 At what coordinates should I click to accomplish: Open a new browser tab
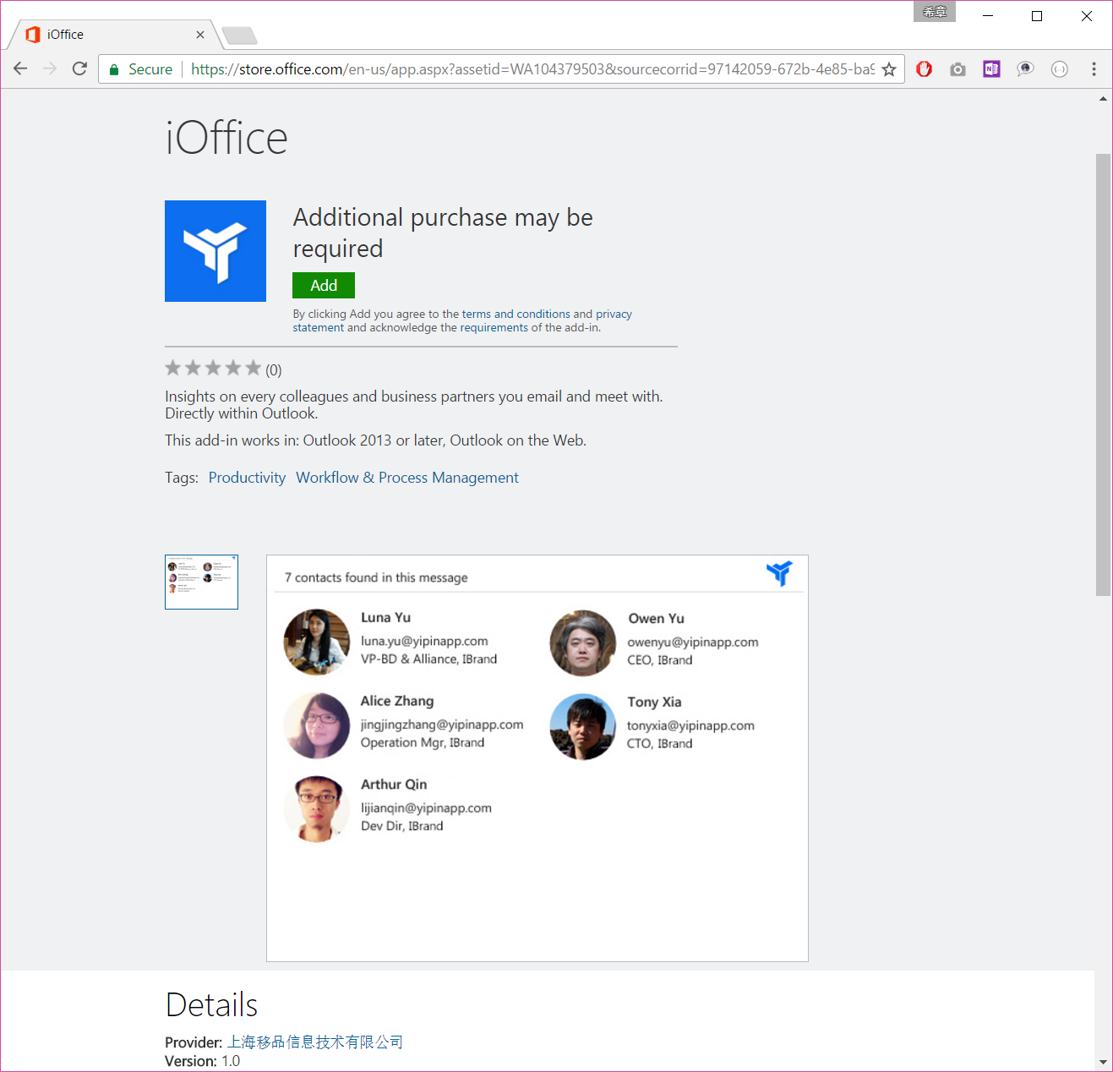click(x=239, y=36)
